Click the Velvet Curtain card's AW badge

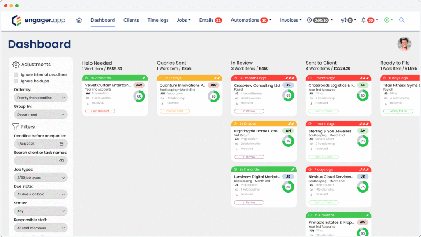139,85
